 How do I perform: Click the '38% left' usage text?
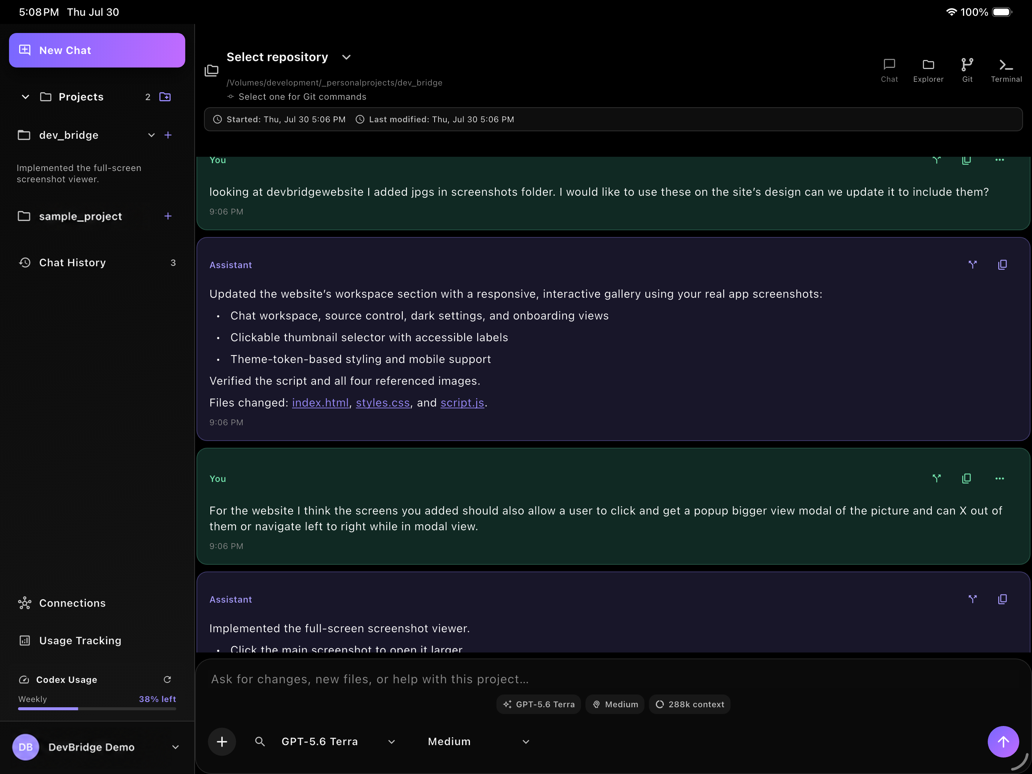pyautogui.click(x=157, y=699)
